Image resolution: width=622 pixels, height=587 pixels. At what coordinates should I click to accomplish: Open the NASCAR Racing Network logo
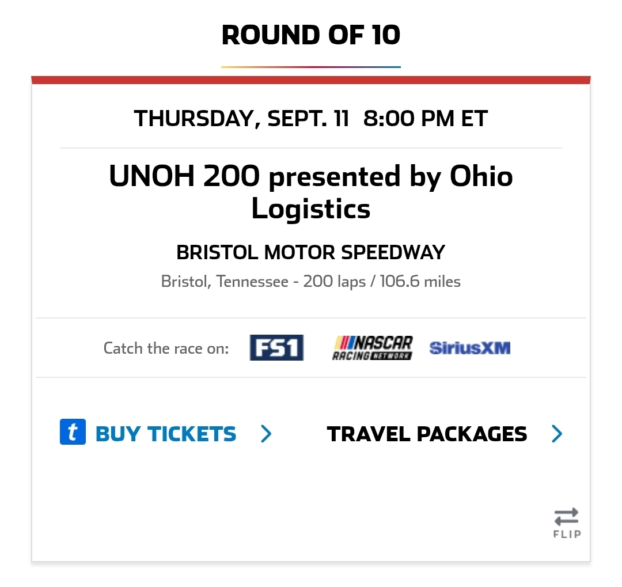[372, 348]
